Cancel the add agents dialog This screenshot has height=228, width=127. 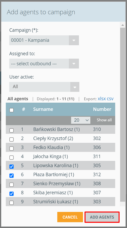click(x=70, y=217)
